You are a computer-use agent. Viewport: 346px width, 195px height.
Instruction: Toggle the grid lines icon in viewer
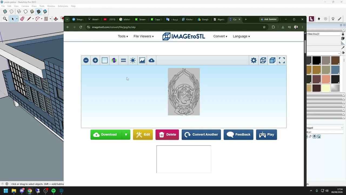(123, 60)
